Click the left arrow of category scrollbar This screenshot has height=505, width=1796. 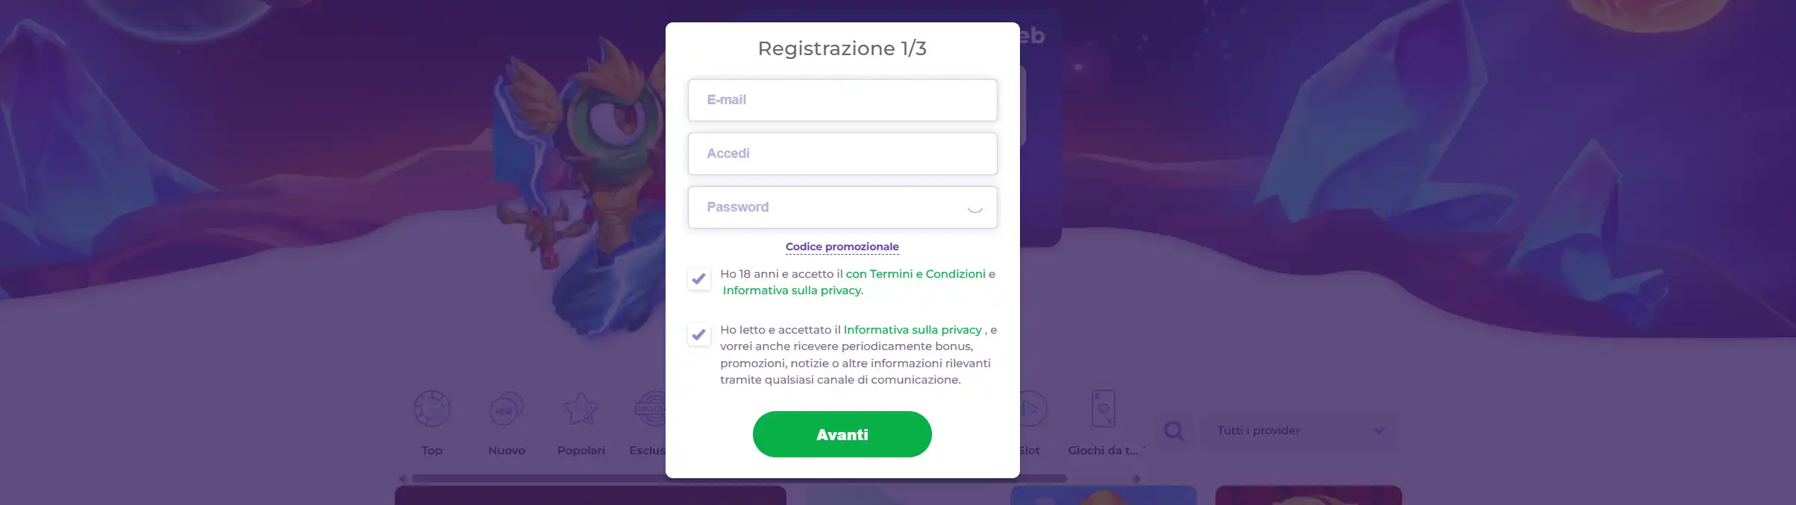(x=403, y=479)
